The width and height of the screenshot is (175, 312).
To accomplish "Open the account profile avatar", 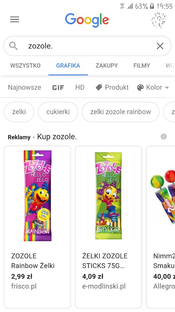I will coord(159,20).
